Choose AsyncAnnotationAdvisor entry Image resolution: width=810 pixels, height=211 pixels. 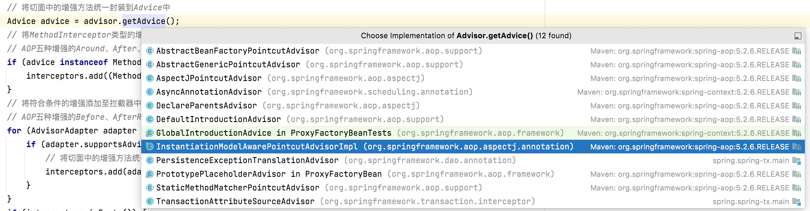pos(473,92)
